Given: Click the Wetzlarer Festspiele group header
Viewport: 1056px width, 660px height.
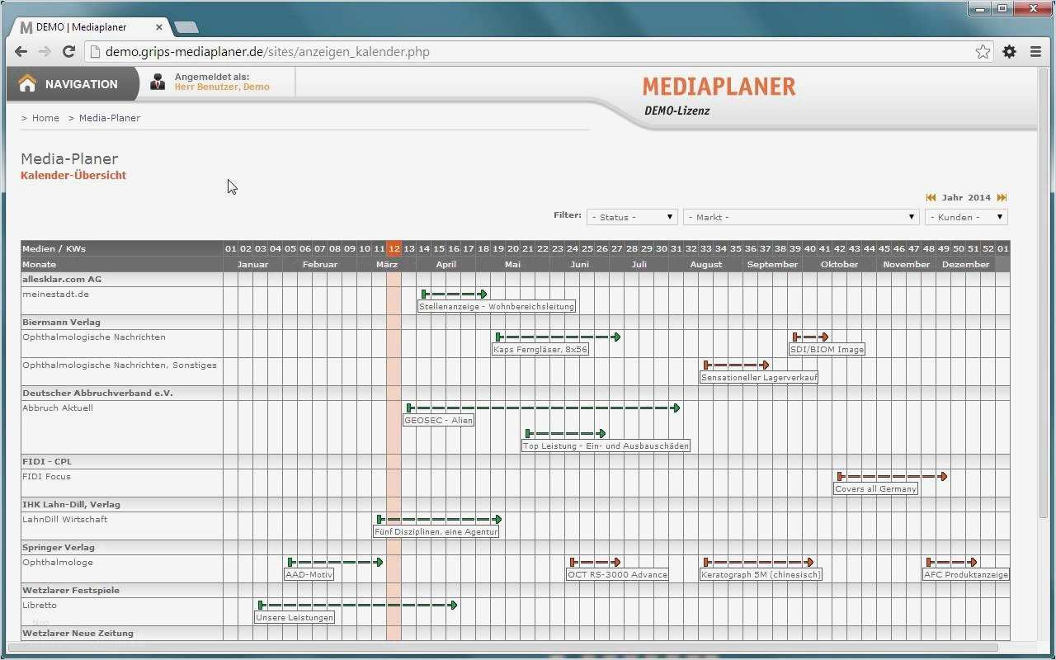Looking at the screenshot, I should pos(71,590).
